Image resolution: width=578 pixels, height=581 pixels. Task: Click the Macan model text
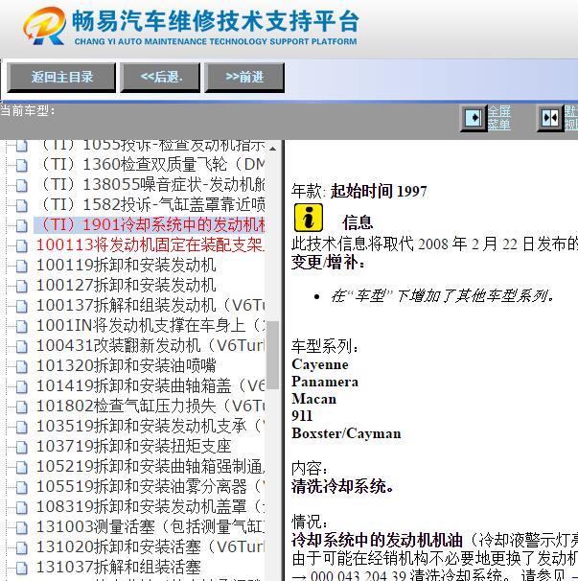click(314, 399)
